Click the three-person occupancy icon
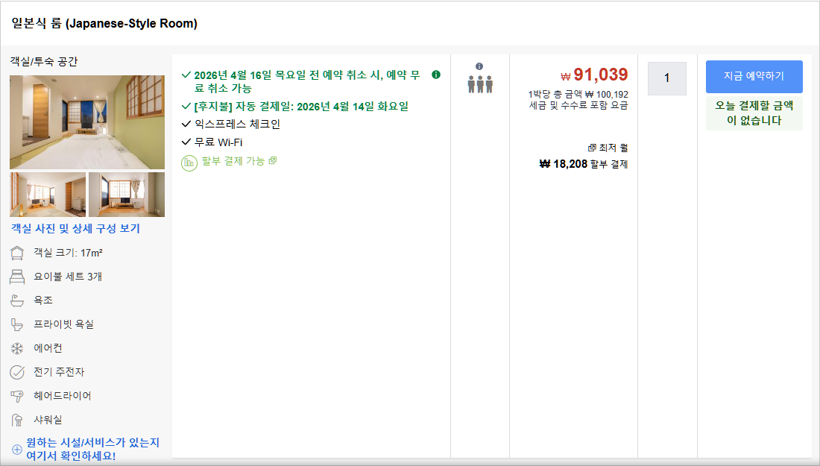This screenshot has width=820, height=466. tap(479, 84)
